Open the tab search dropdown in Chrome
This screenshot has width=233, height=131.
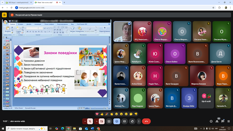(x=3, y=3)
